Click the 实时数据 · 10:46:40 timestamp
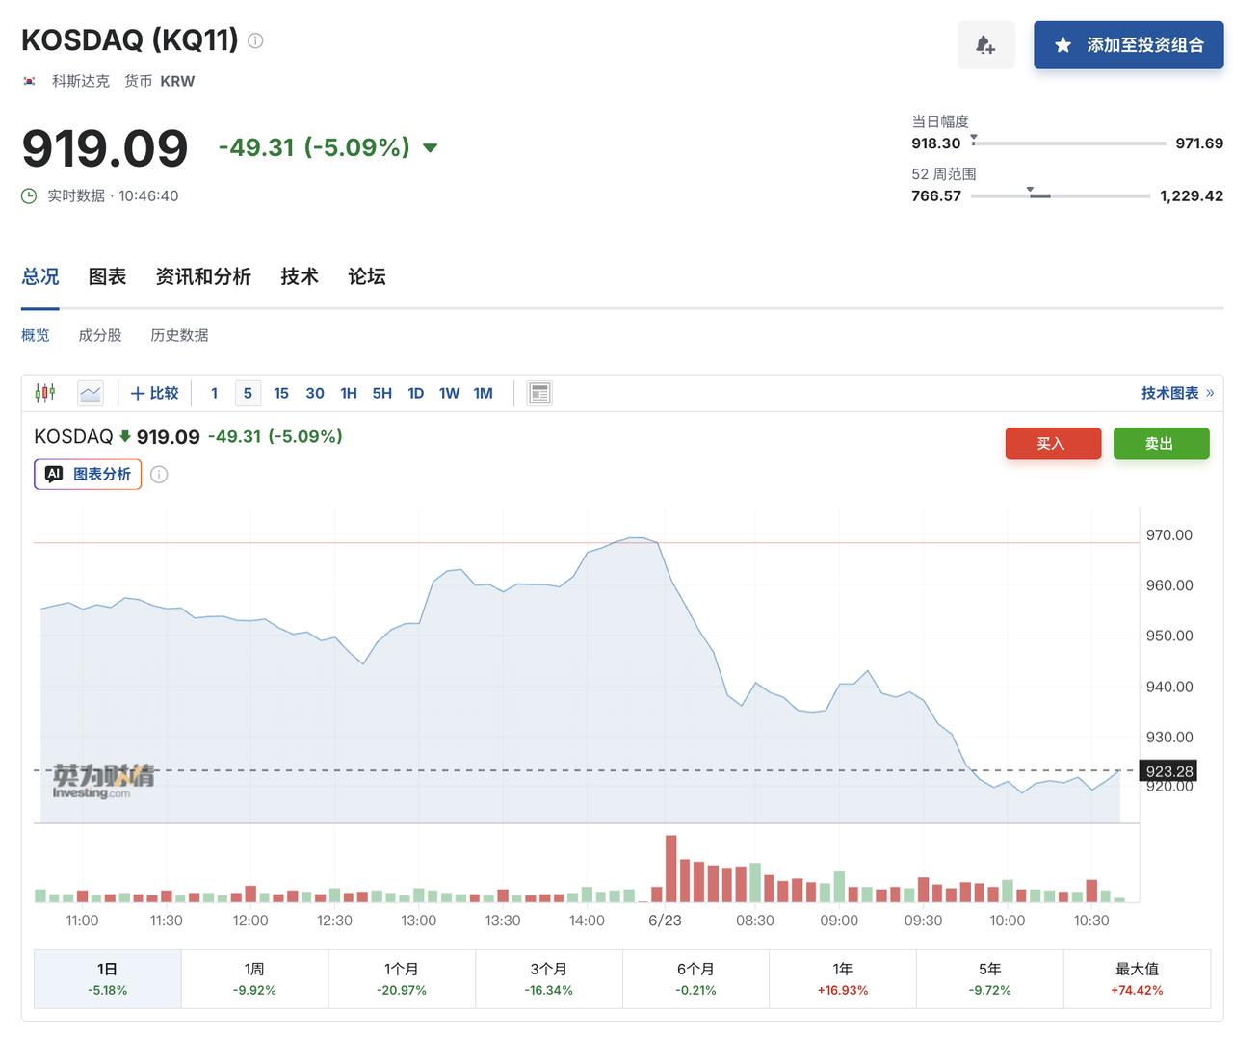The height and width of the screenshot is (1038, 1233). click(x=113, y=195)
